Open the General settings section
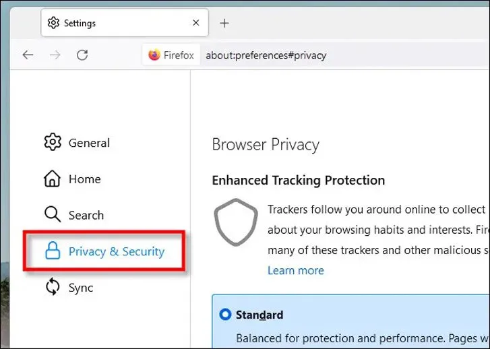This screenshot has width=490, height=349. 88,143
